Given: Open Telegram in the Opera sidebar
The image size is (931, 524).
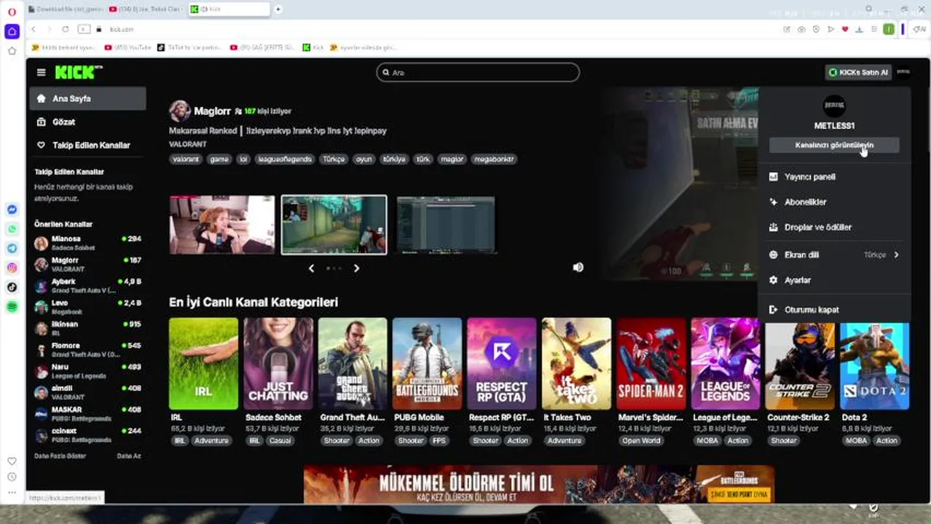Looking at the screenshot, I should 12,248.
